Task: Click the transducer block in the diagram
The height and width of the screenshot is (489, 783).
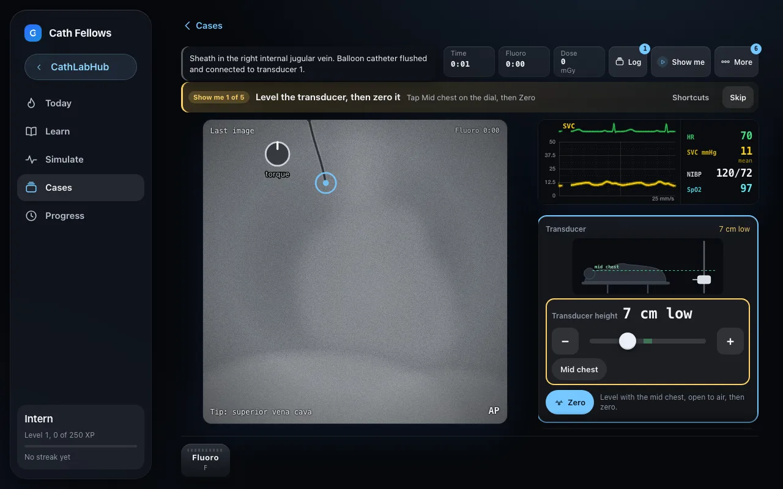Action: click(704, 279)
